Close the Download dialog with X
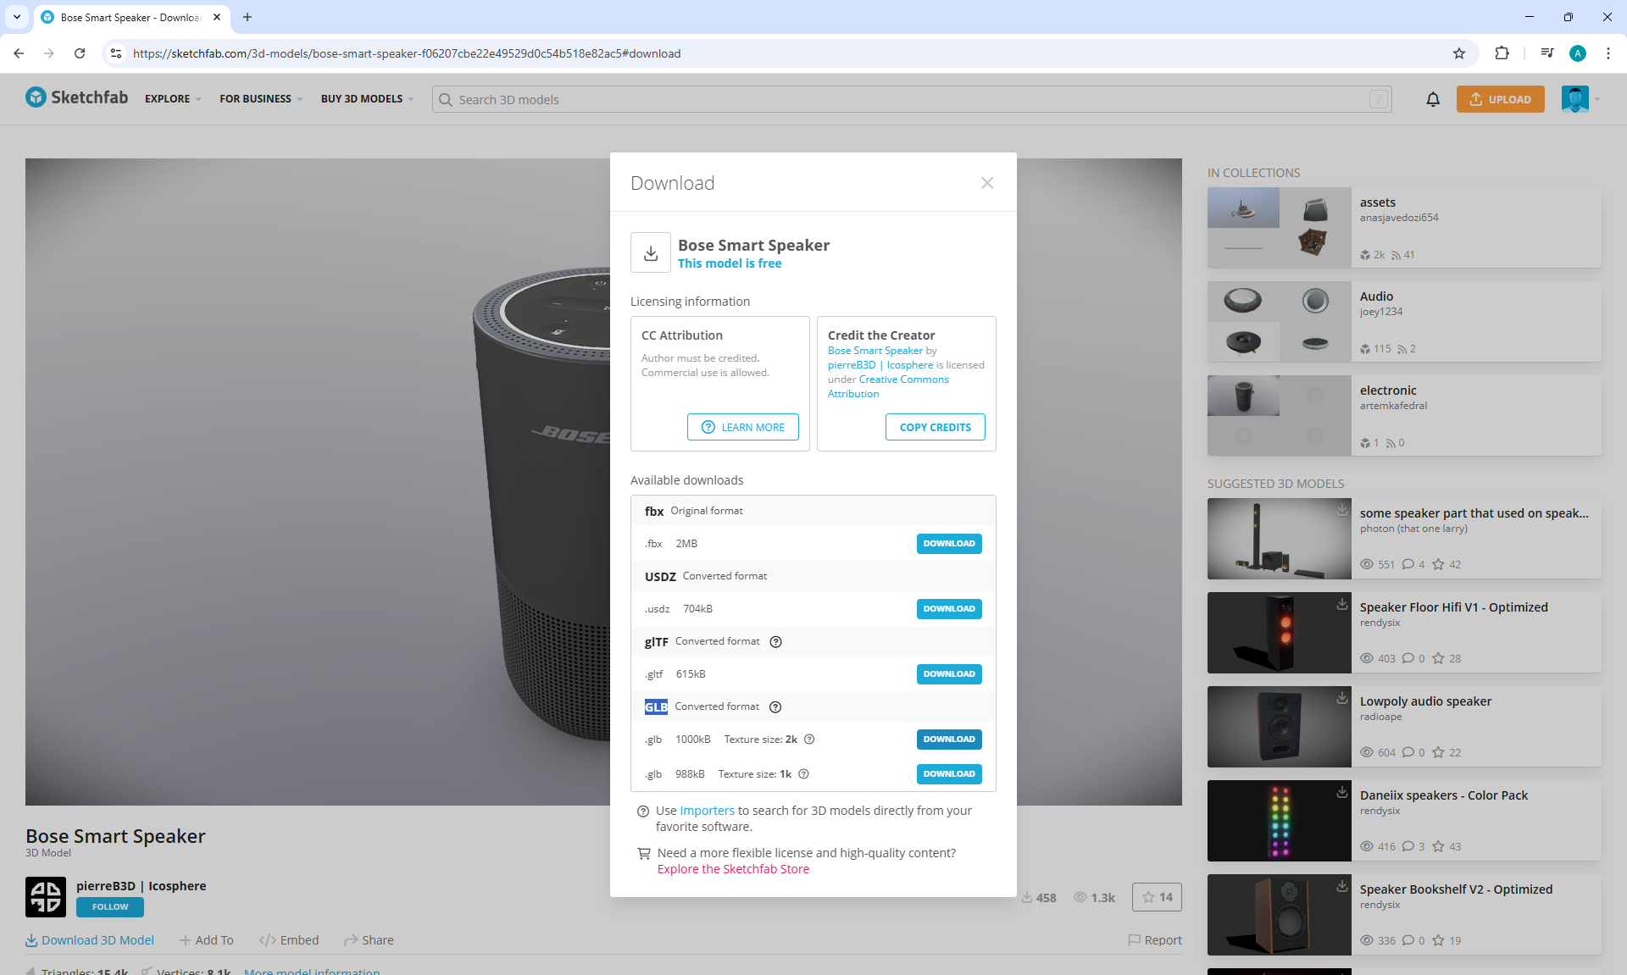 pos(987,183)
